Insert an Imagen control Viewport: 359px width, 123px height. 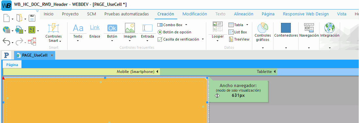[x=130, y=28]
